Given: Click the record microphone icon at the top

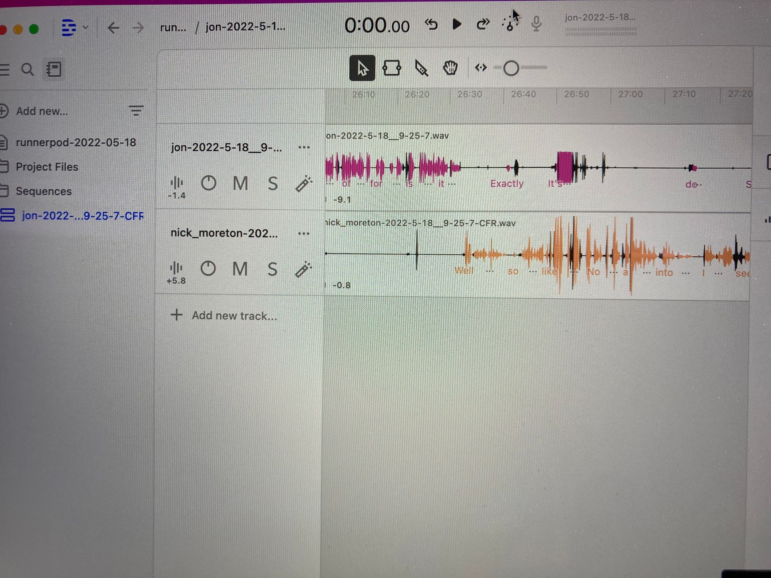Looking at the screenshot, I should click(x=536, y=25).
